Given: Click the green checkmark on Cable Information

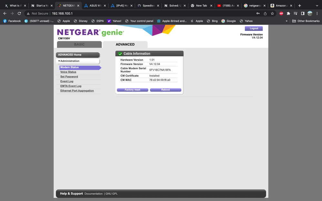Looking at the screenshot, I should (x=120, y=53).
